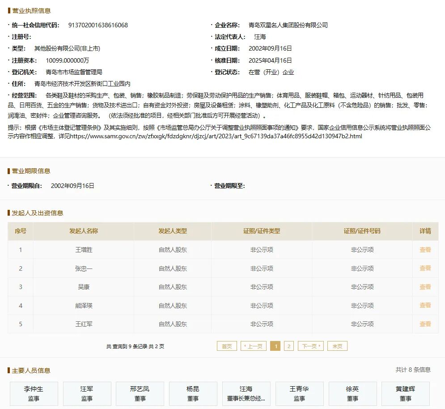Click the 注册号 label
Screen dimensions: 445x409
click(21, 37)
